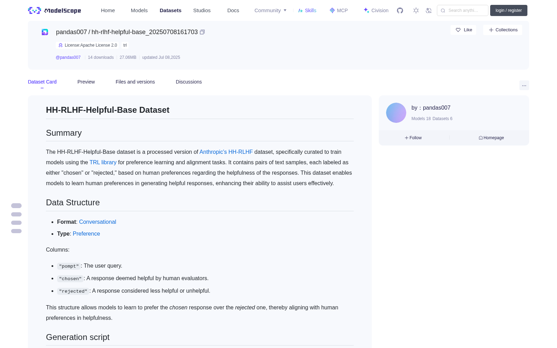Viewport: 557px width, 348px height.
Task: Click the third outline bar in page navigator
Action: pos(16,223)
